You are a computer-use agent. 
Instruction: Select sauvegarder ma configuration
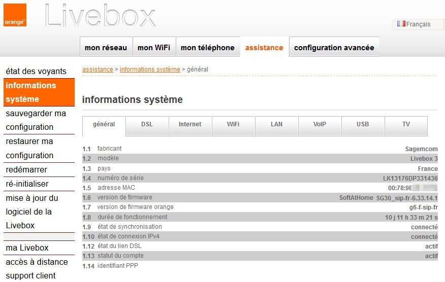pos(36,120)
